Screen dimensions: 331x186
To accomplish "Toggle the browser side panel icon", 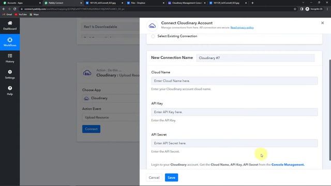I will pyautogui.click(x=302, y=9).
